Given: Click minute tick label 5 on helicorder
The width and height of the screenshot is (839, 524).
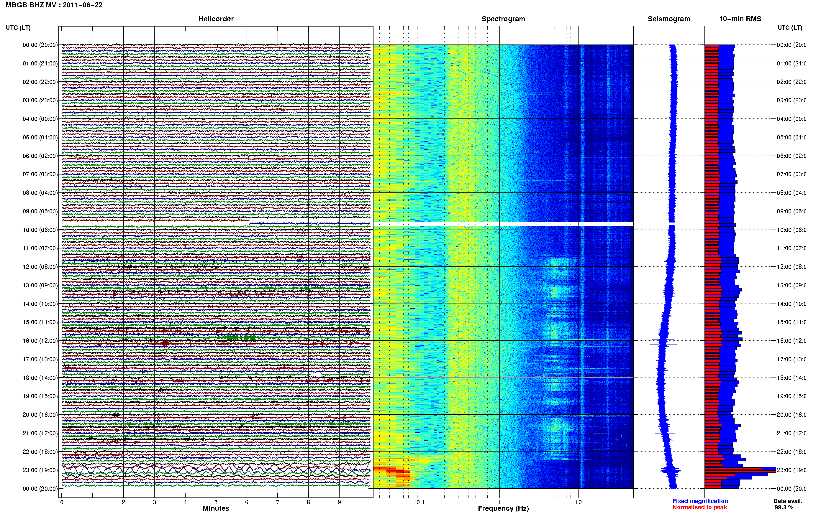Looking at the screenshot, I should pos(216,502).
